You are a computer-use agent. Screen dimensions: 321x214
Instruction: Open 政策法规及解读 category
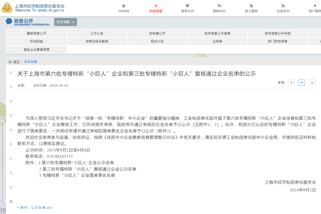point(97,41)
